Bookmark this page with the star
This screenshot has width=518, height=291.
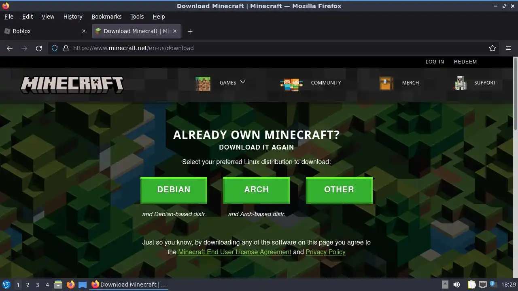coord(493,48)
